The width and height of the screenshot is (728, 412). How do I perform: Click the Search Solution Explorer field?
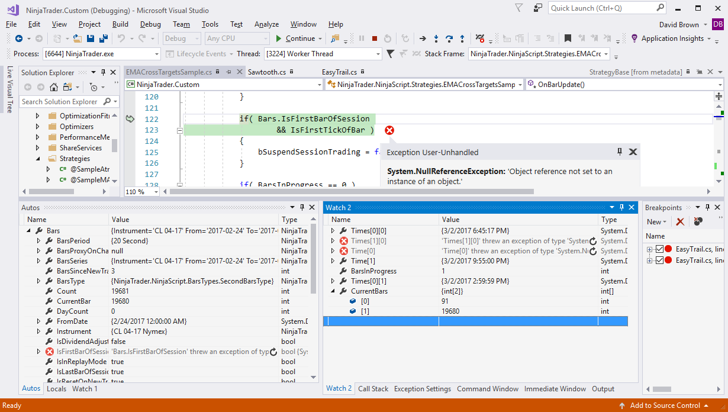pos(70,102)
